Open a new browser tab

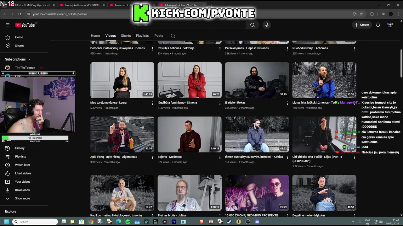211,5
